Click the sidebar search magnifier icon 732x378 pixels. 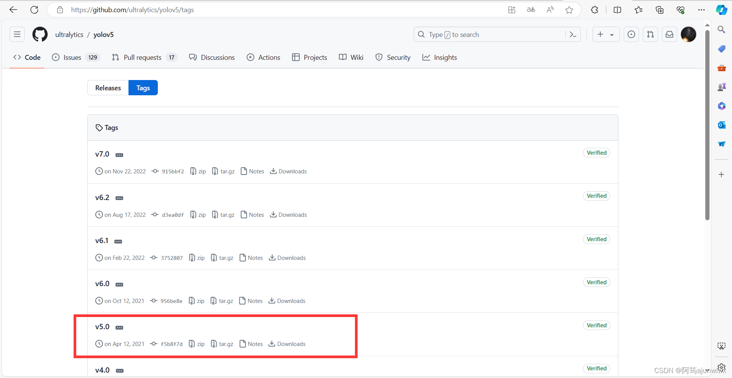(721, 29)
